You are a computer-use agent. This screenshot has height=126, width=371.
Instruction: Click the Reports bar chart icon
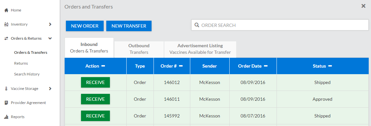point(6,117)
